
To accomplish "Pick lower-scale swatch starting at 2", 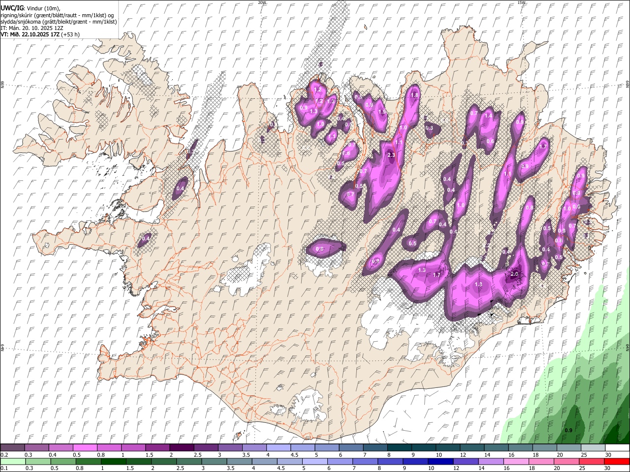I will [164, 462].
